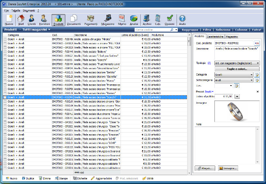This screenshot has width=266, height=184.
Task: Open the Calc. calculator tool
Action: [158, 20]
